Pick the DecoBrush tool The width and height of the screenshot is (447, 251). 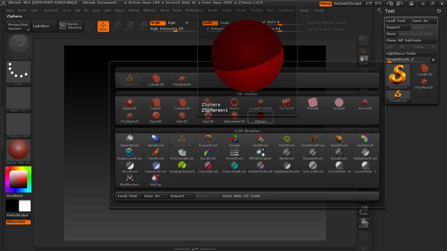(x=208, y=154)
